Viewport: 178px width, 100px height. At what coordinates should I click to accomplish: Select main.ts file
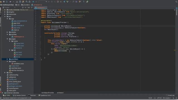coord(15,30)
